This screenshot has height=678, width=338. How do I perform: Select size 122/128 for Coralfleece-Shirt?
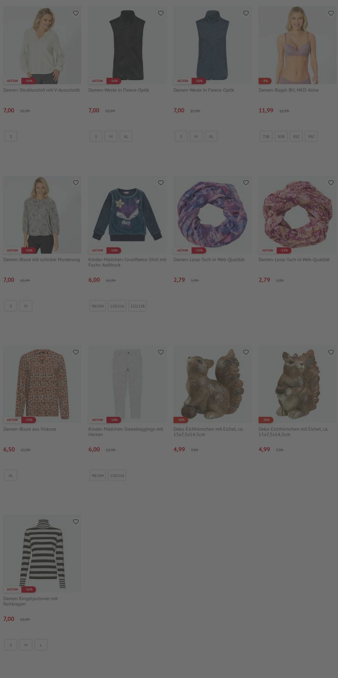pos(137,306)
